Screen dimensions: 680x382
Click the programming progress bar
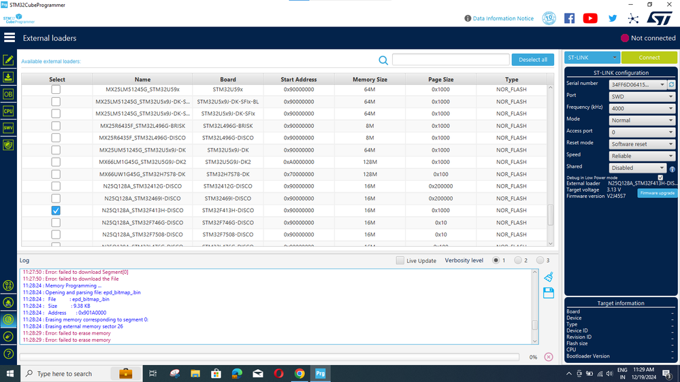(270, 357)
